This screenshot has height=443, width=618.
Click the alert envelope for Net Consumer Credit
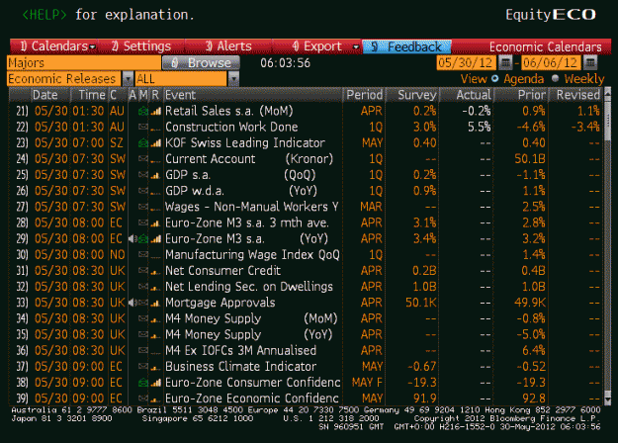(x=143, y=271)
